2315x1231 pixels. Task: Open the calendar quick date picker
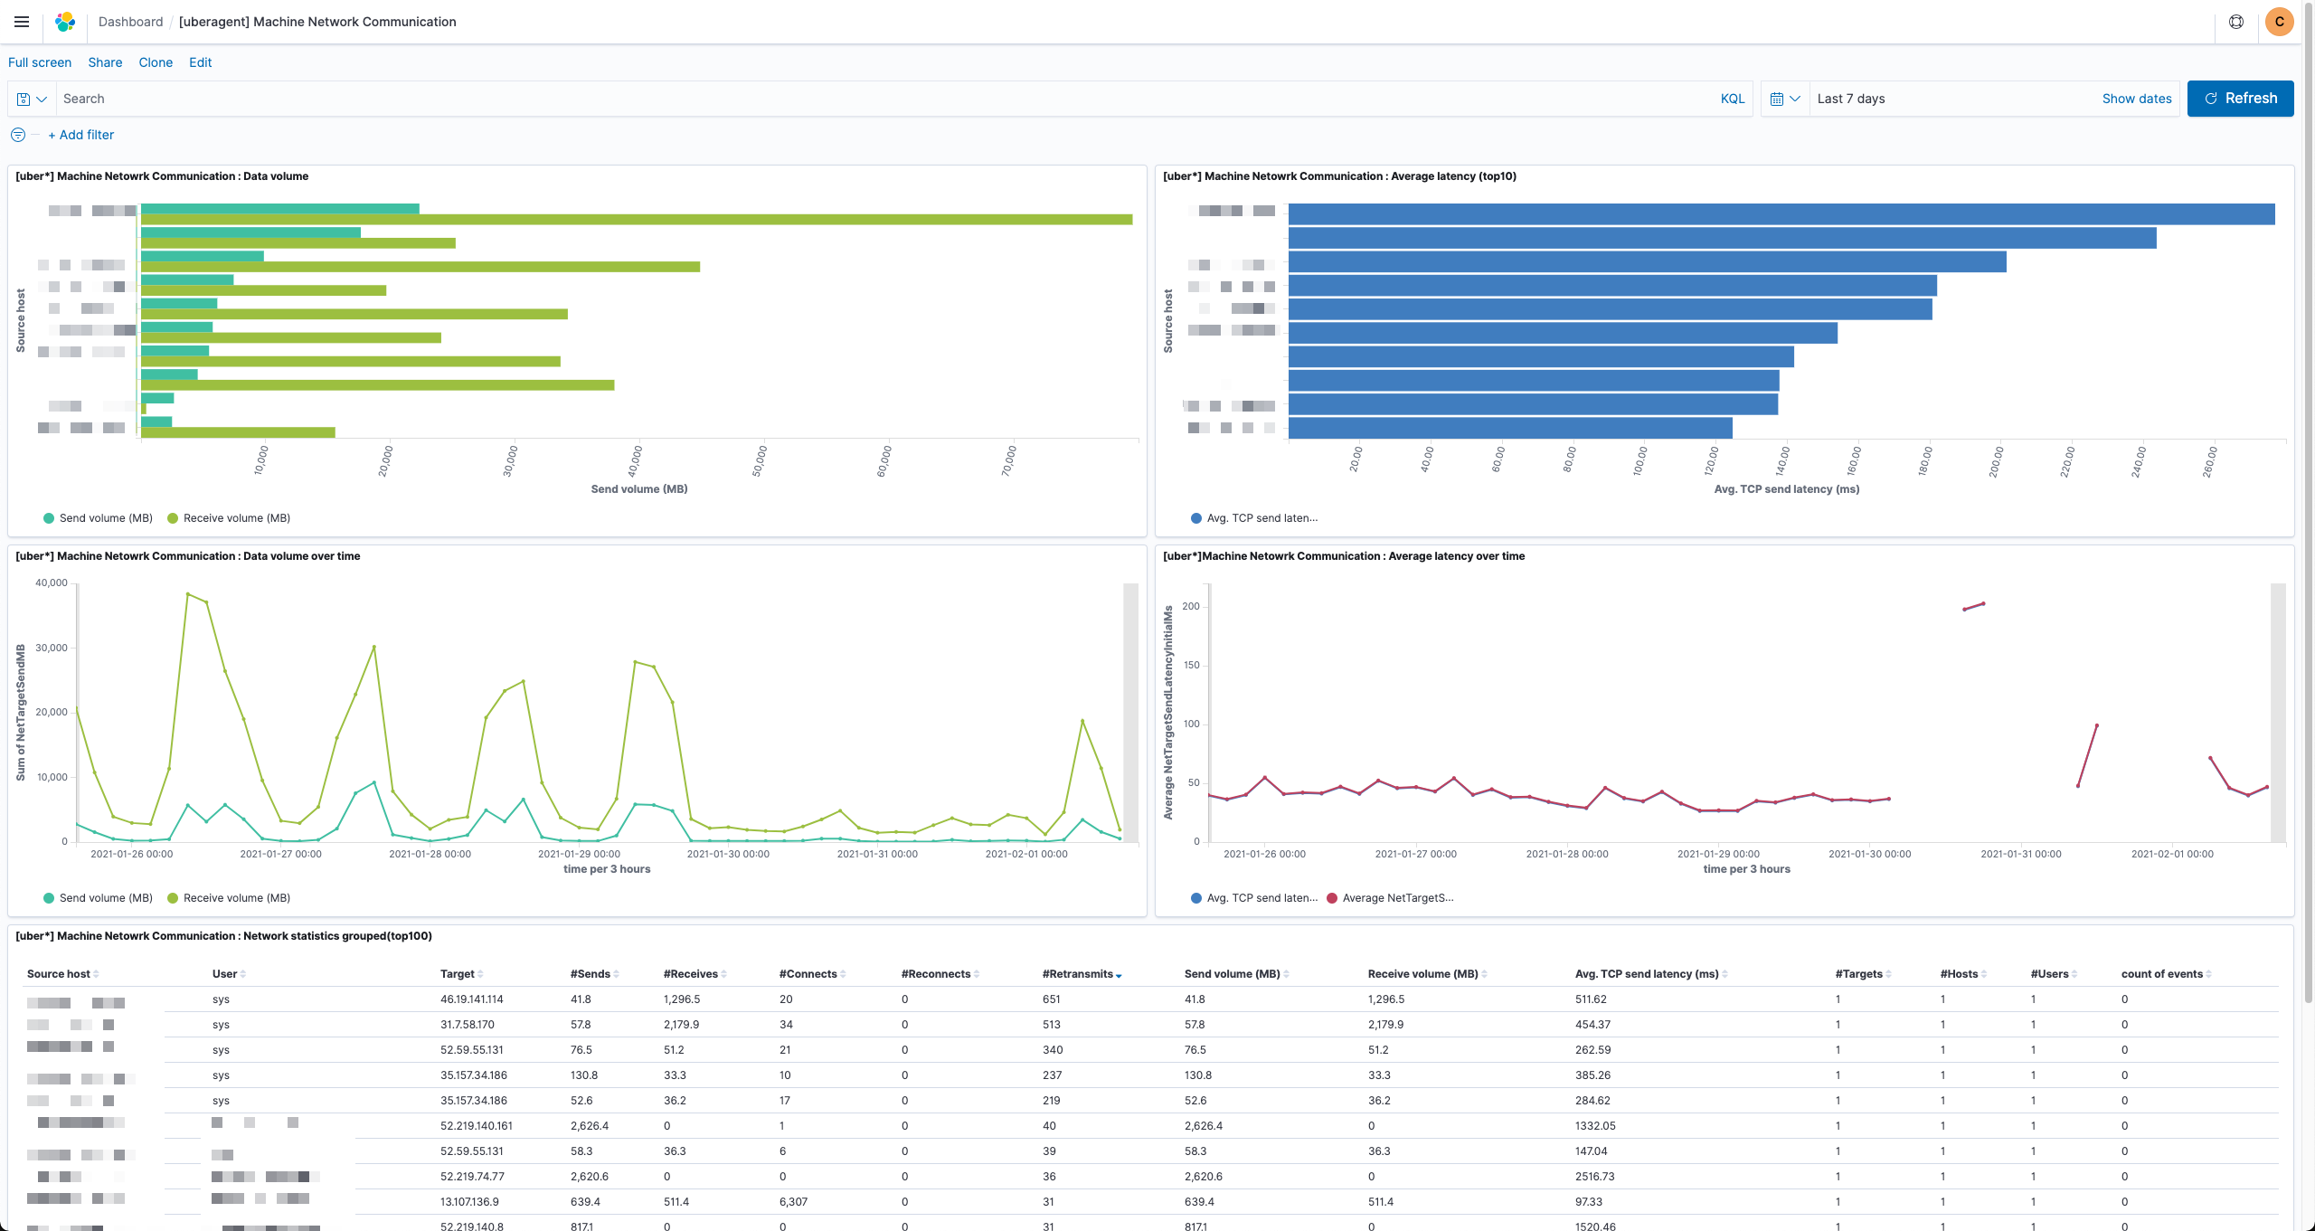(1785, 99)
